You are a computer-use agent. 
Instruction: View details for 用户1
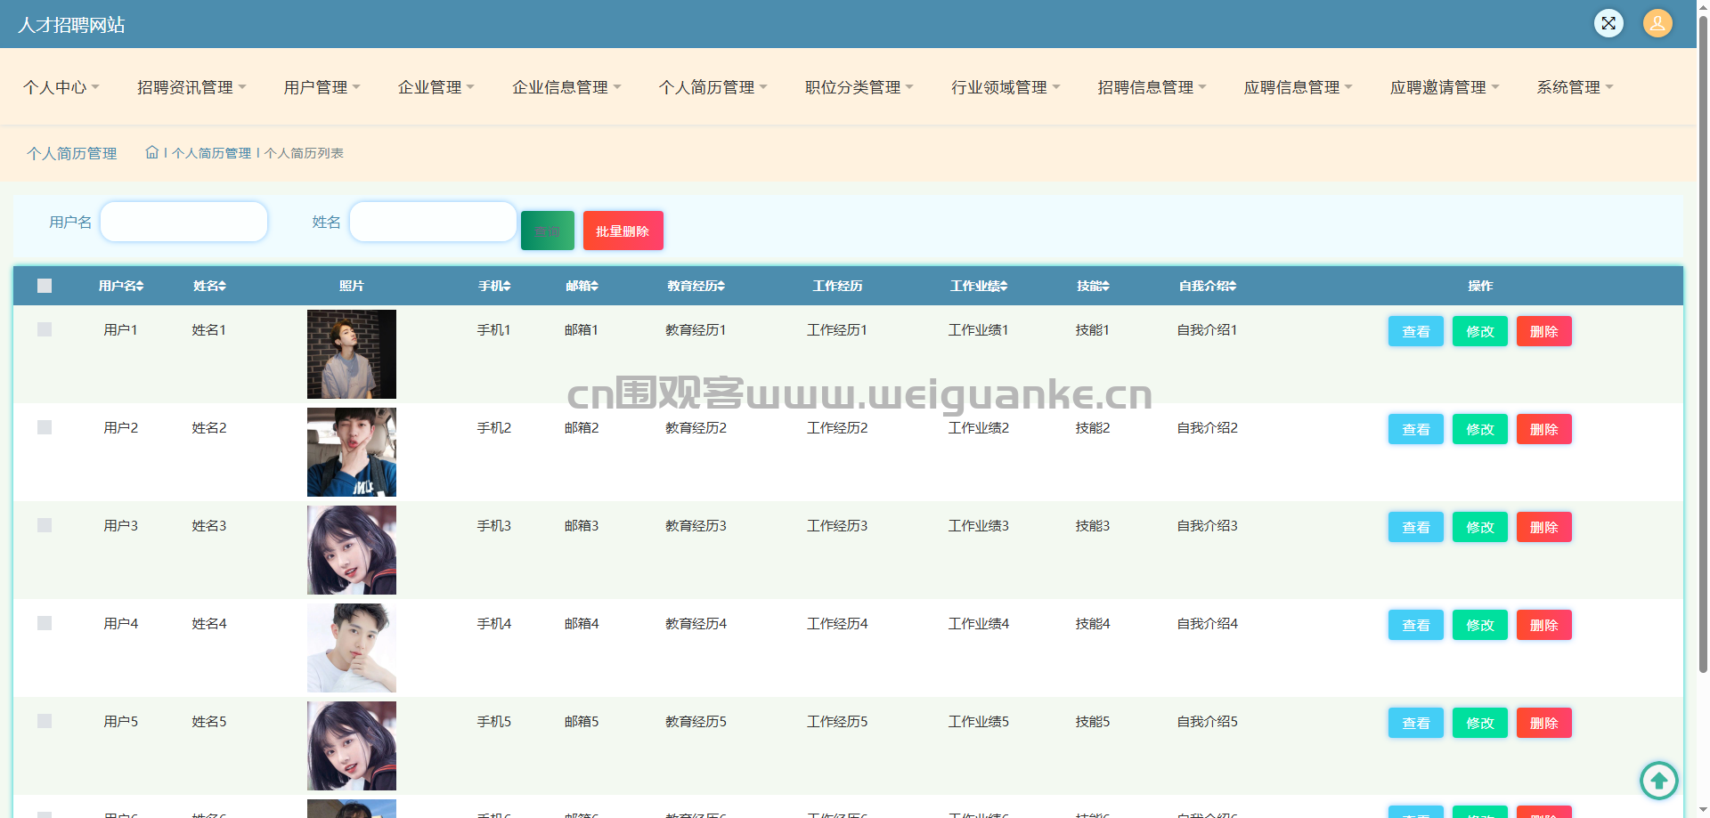click(1416, 331)
